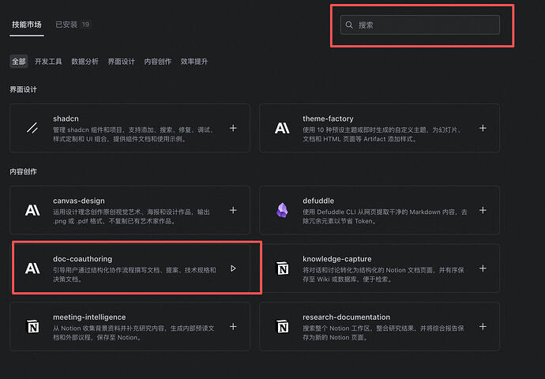Click the 界面设计 section heading
Screen dimensions: 545x379
click(x=23, y=89)
